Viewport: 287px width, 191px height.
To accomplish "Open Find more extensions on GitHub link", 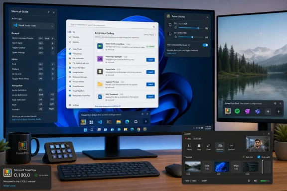I will (x=108, y=106).
